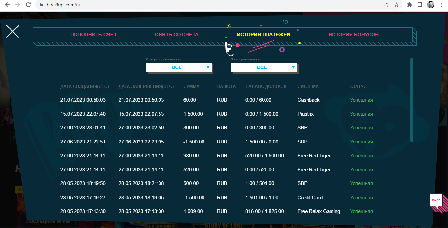Screen dimensions: 448x228
Task: Select creation date 21.07.2023 00:50:03
Action: pyautogui.click(x=83, y=100)
